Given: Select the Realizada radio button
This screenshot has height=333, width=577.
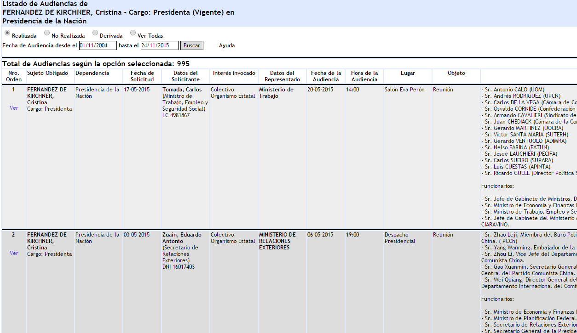Looking at the screenshot, I should point(7,33).
